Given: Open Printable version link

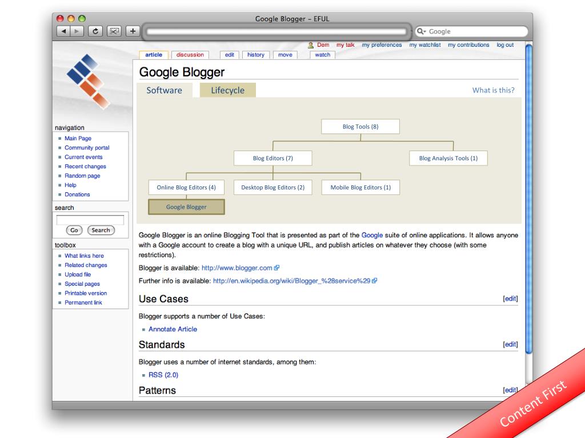Looking at the screenshot, I should (86, 293).
